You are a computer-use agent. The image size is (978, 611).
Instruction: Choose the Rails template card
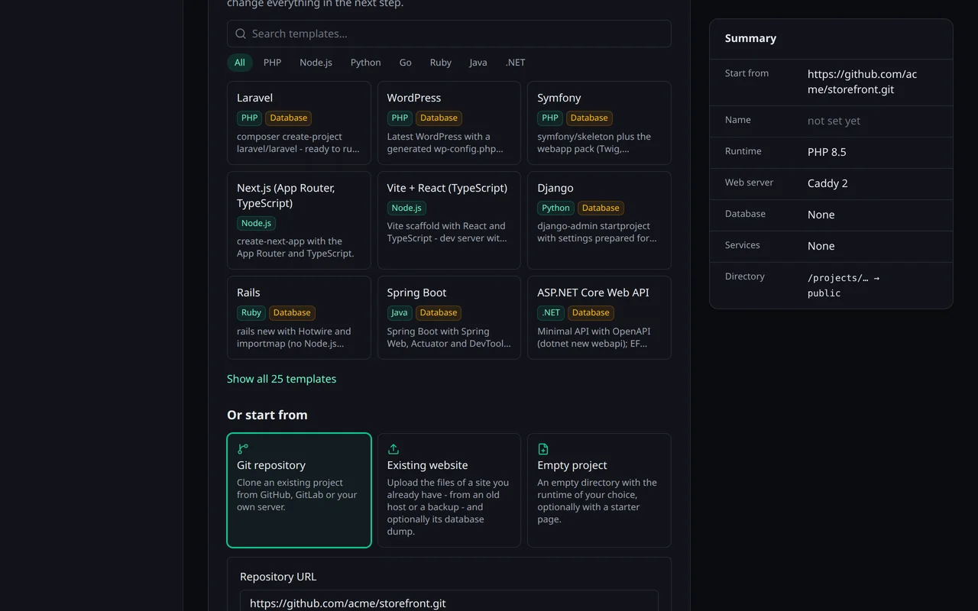tap(299, 318)
